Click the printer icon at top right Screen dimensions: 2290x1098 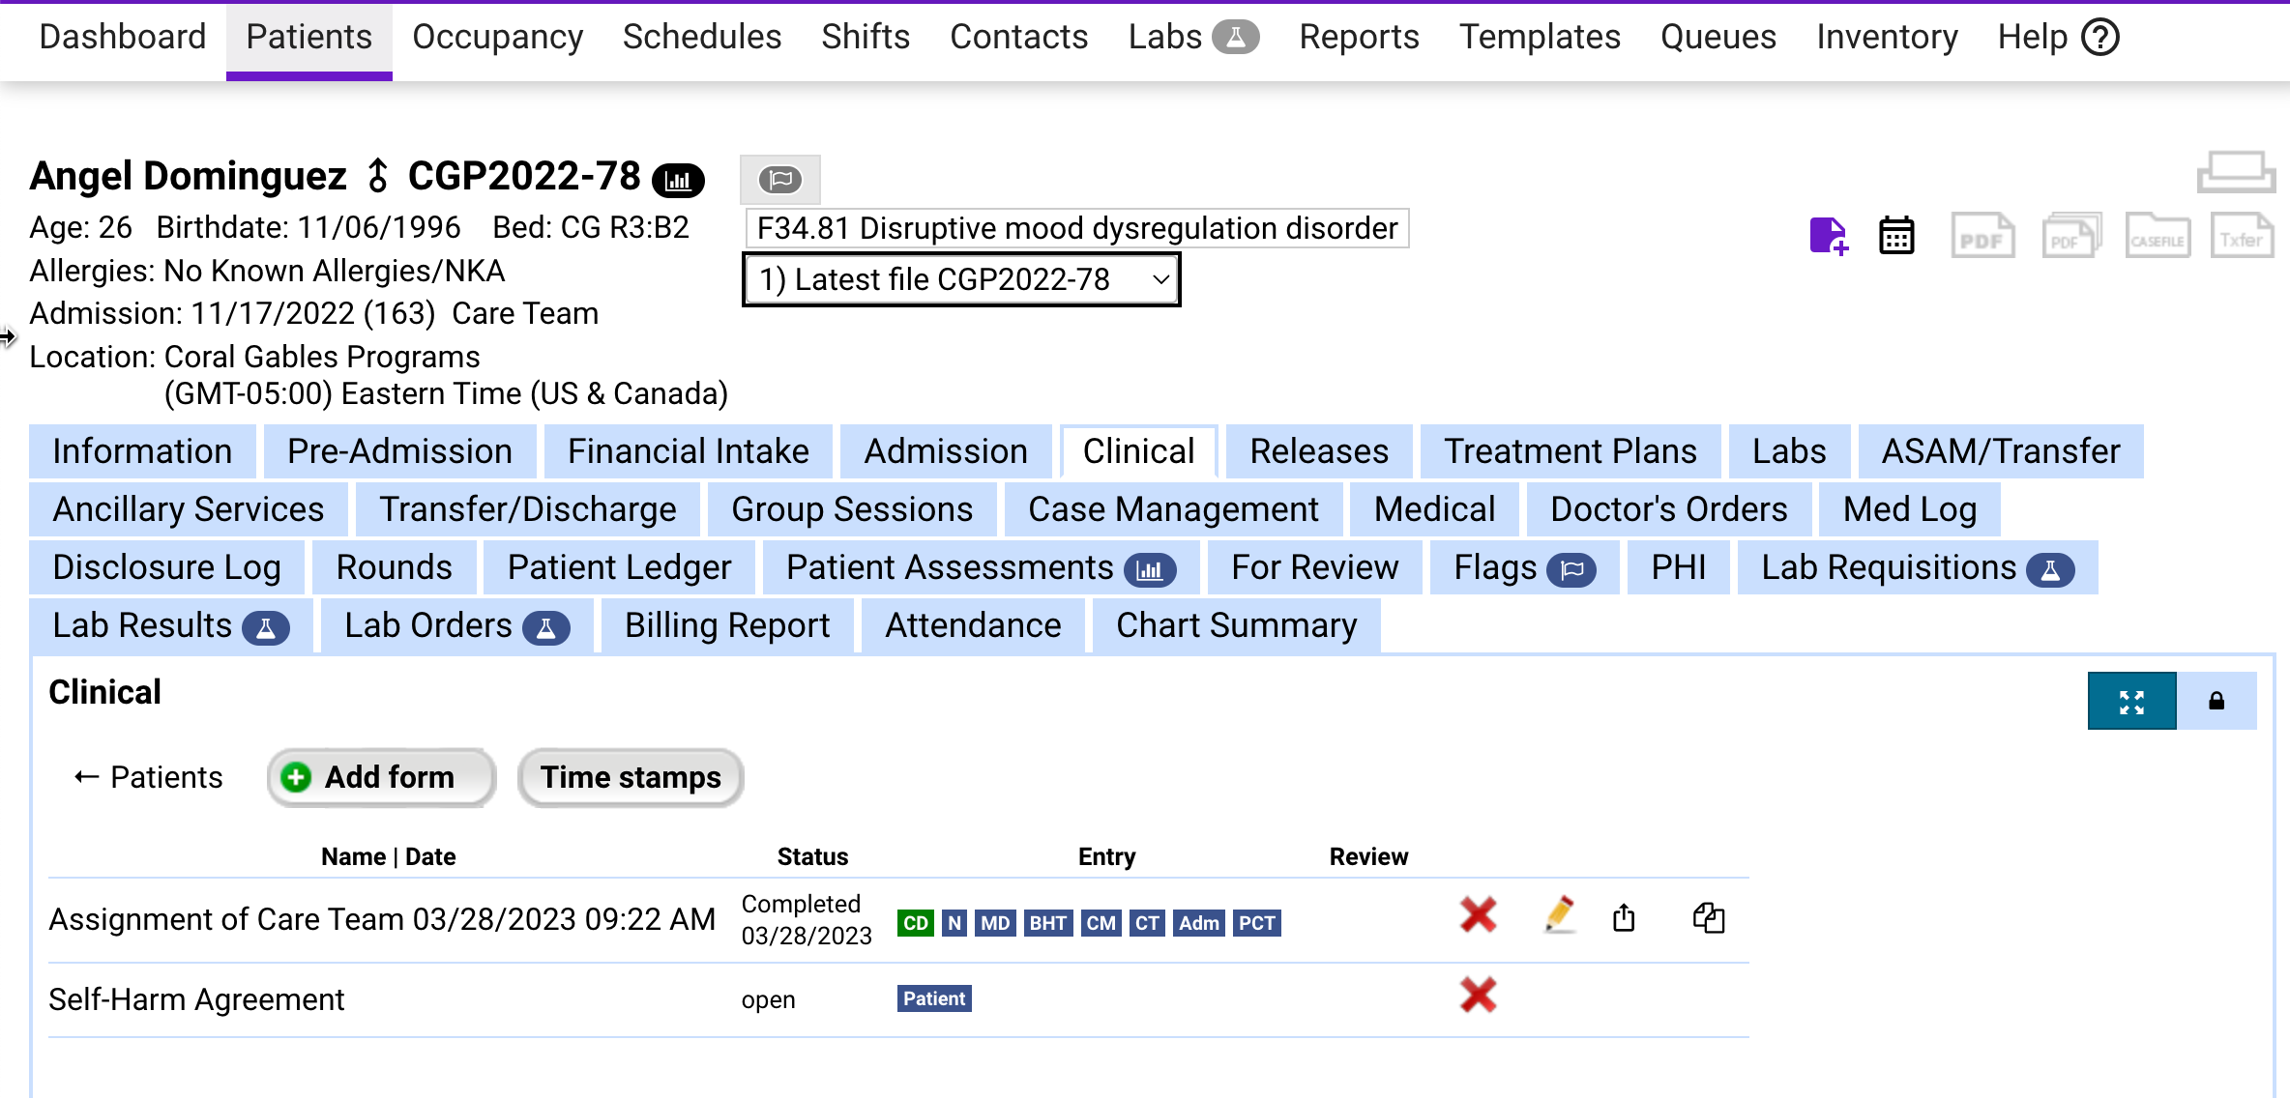pyautogui.click(x=2237, y=170)
